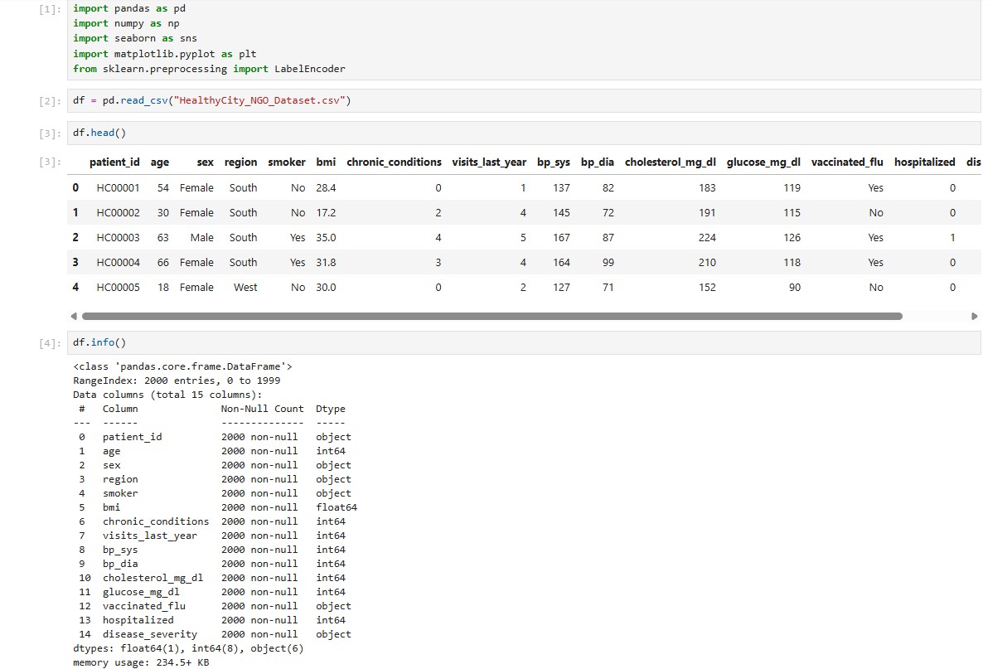Activate the df.info() code cell
Viewport: 988px width, 669px height.
coord(524,342)
